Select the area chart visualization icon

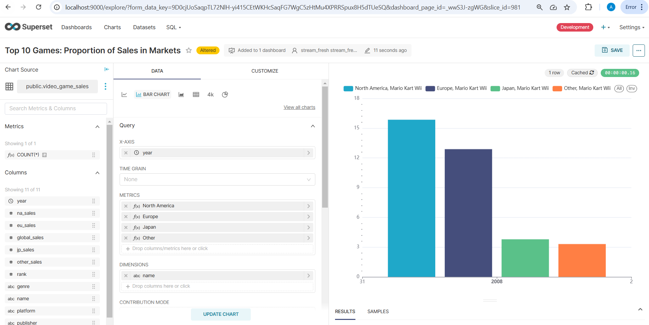pyautogui.click(x=181, y=95)
